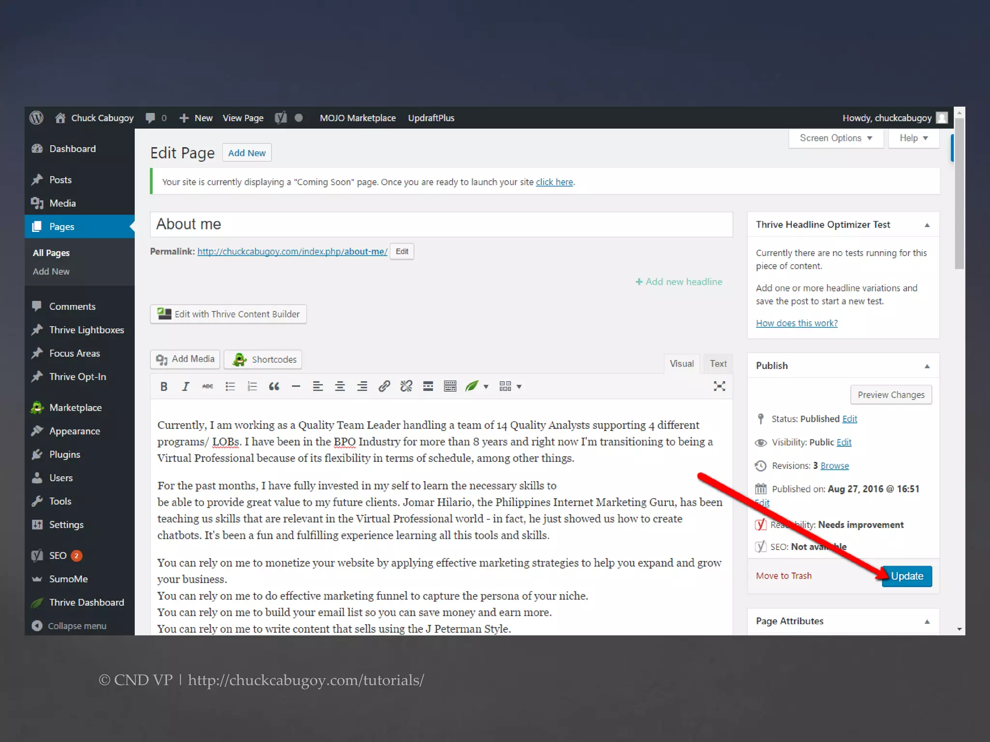Screen dimensions: 990x742
Task: Insert the Read More tag
Action: 428,386
